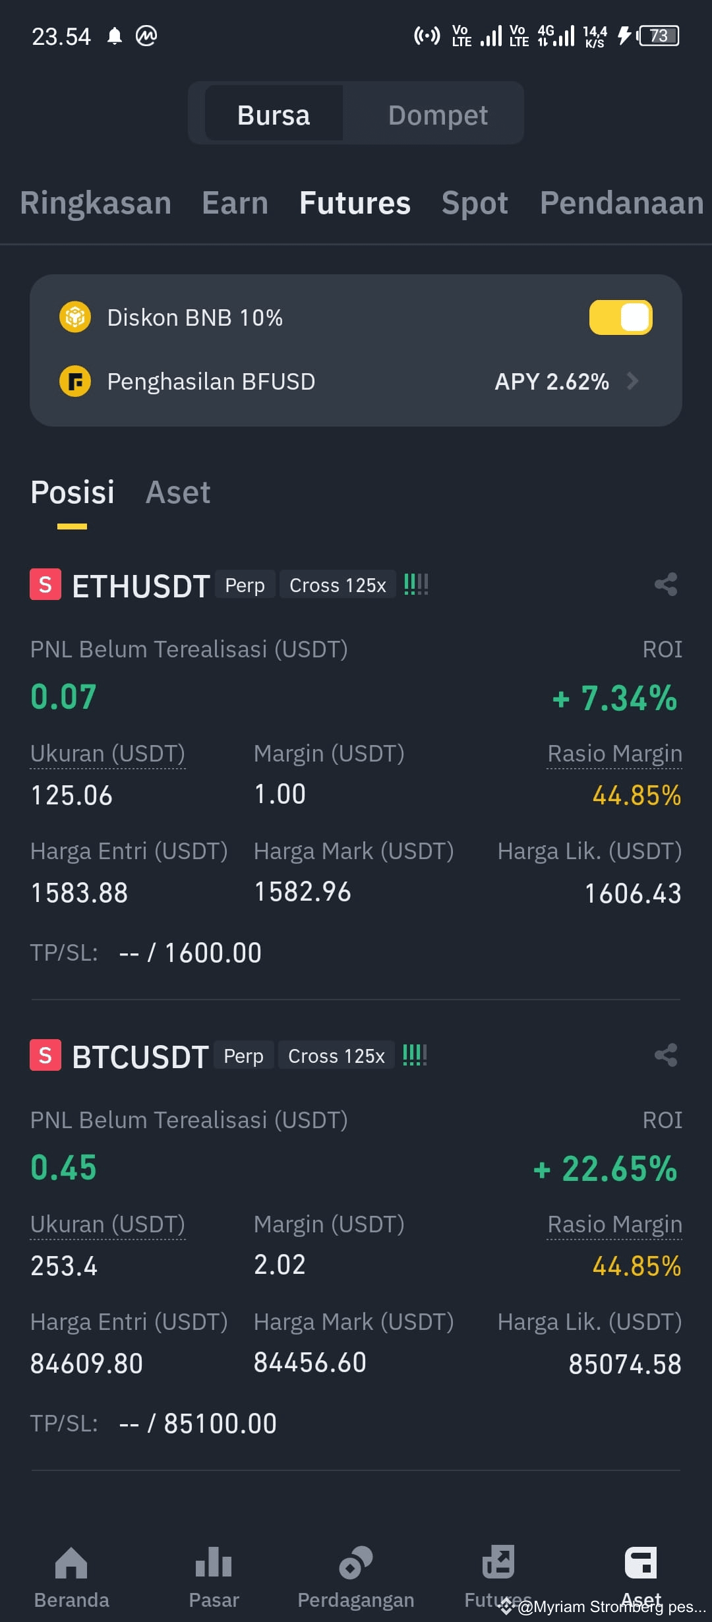Image resolution: width=712 pixels, height=1622 pixels.
Task: Open ETHUSDT Cross 125x leverage selector
Action: point(338,585)
